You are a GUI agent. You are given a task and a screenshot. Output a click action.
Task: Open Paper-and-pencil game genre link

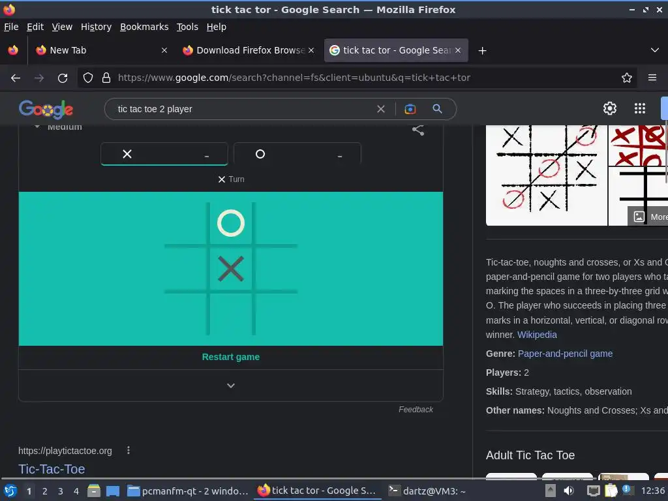tap(565, 354)
